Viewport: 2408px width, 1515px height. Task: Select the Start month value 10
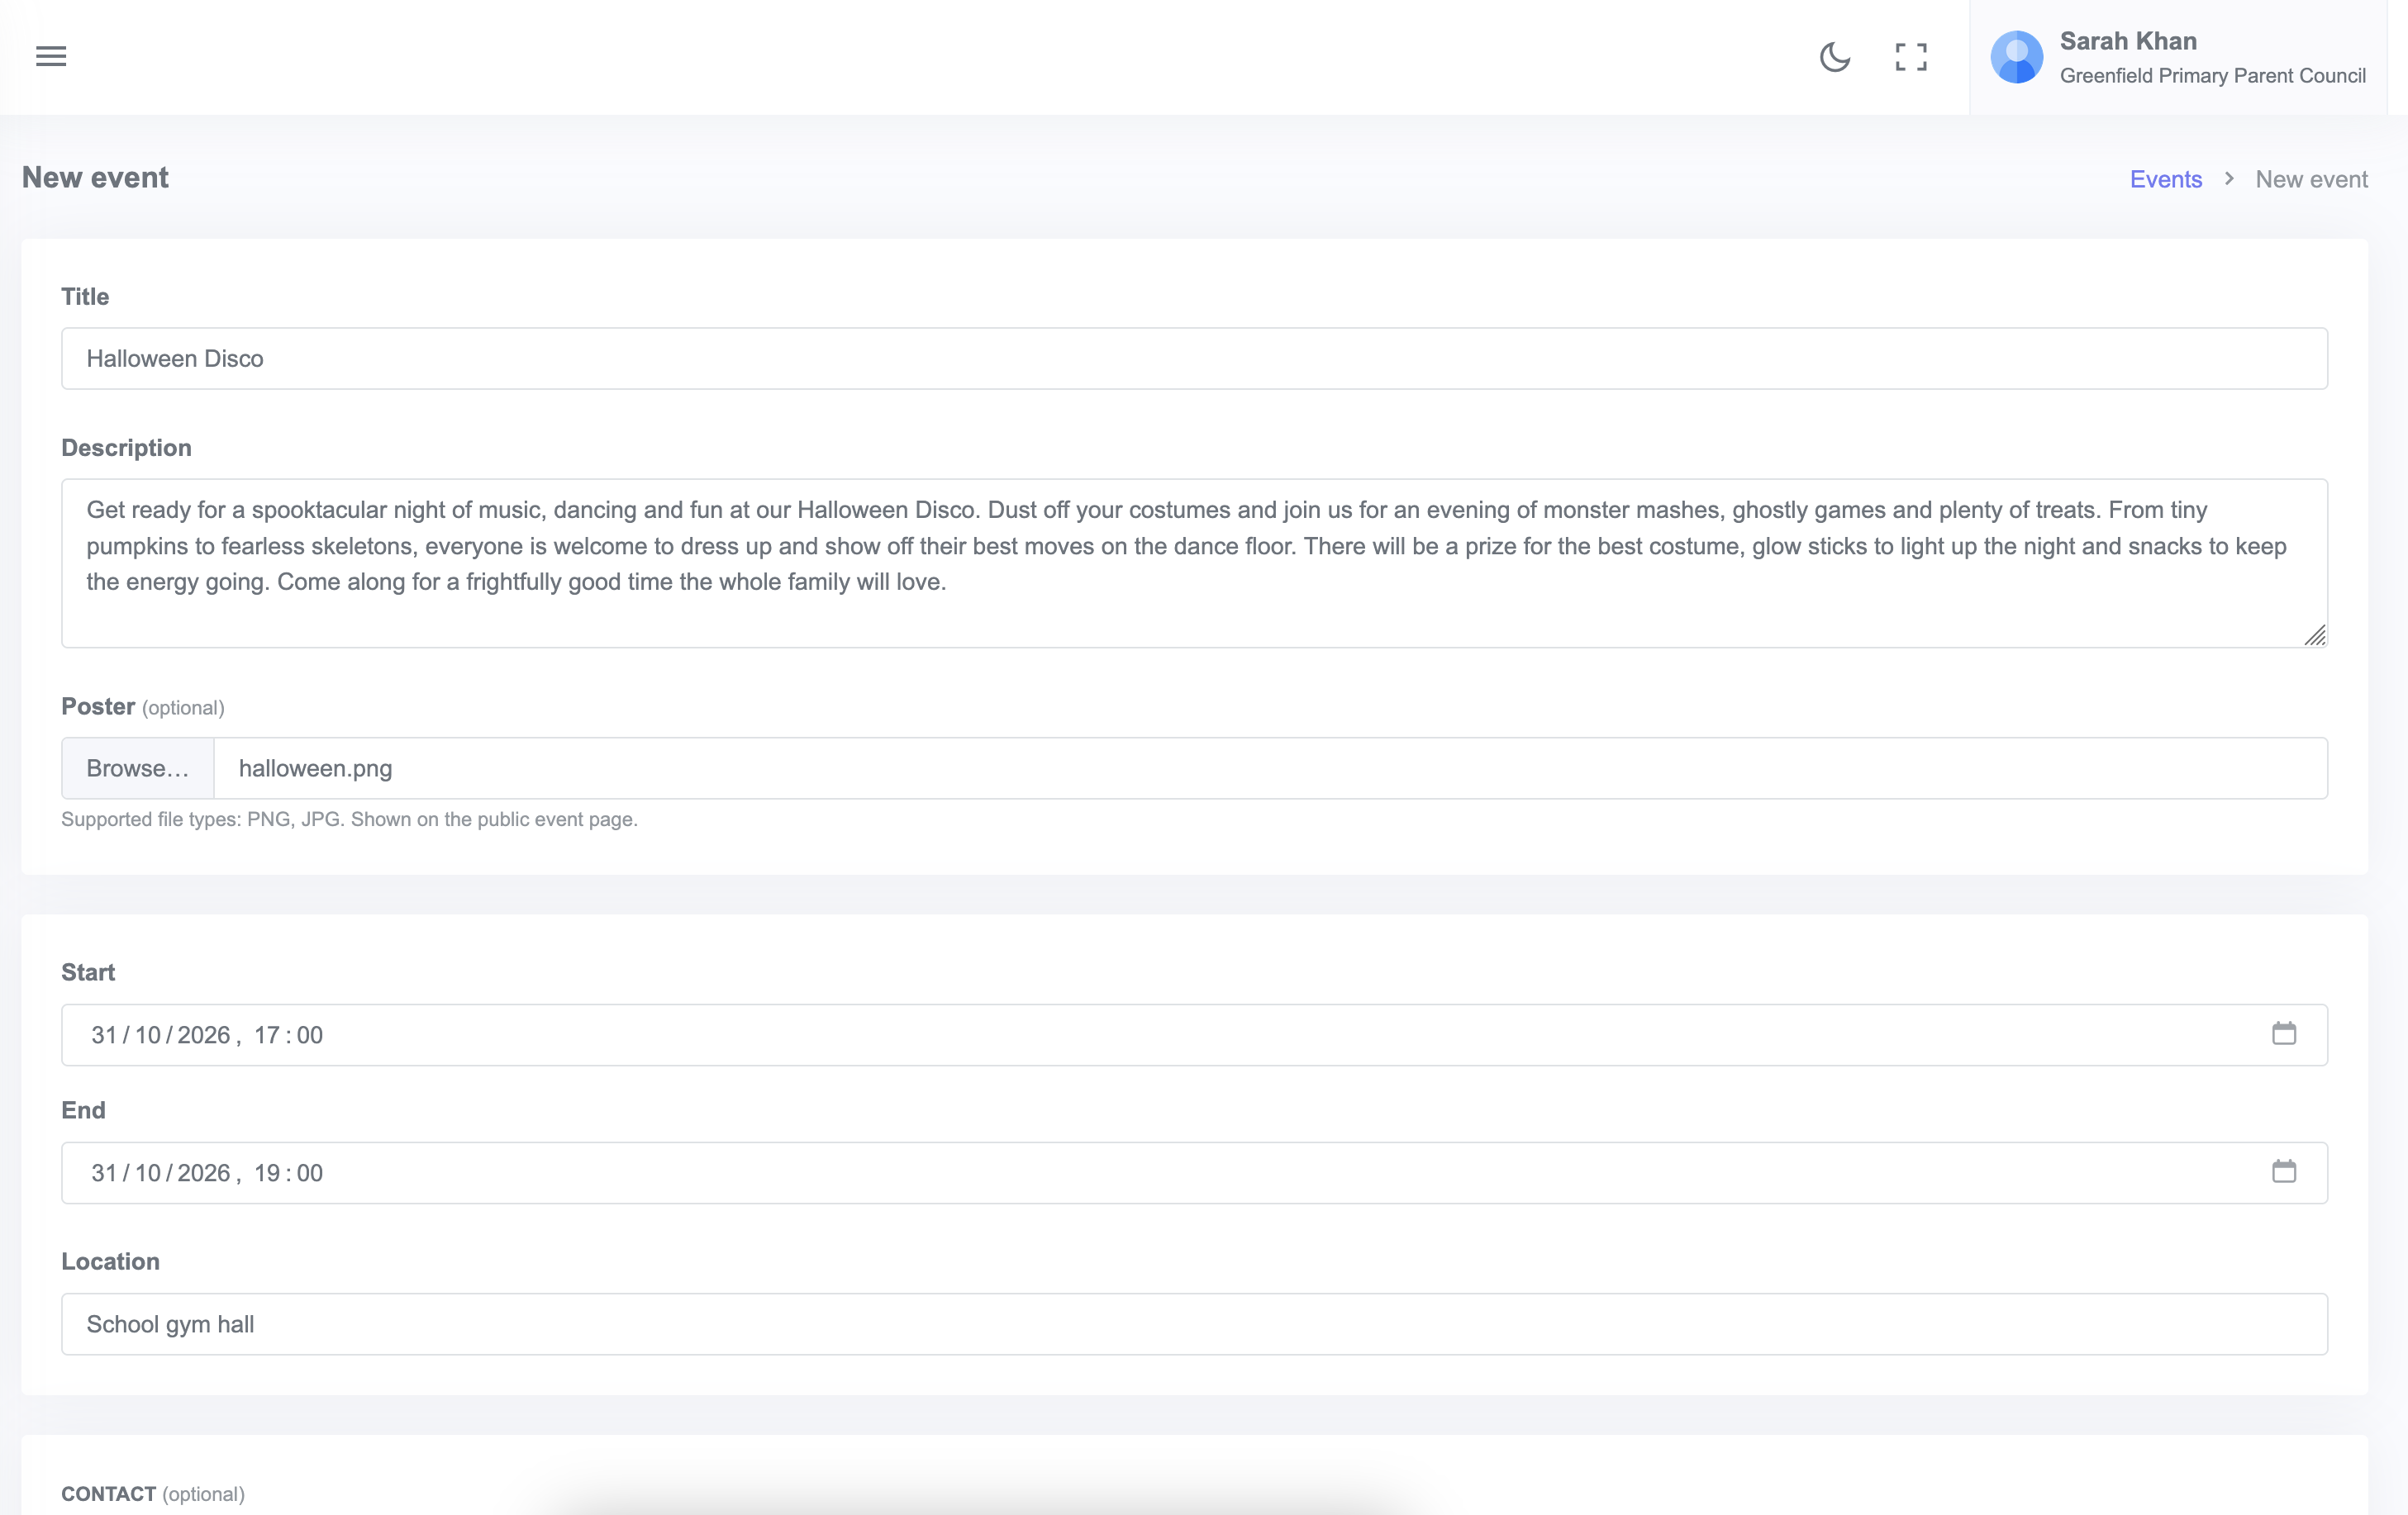(x=148, y=1035)
